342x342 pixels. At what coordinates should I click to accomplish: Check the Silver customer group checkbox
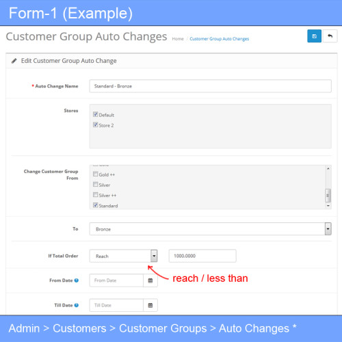tap(96, 185)
